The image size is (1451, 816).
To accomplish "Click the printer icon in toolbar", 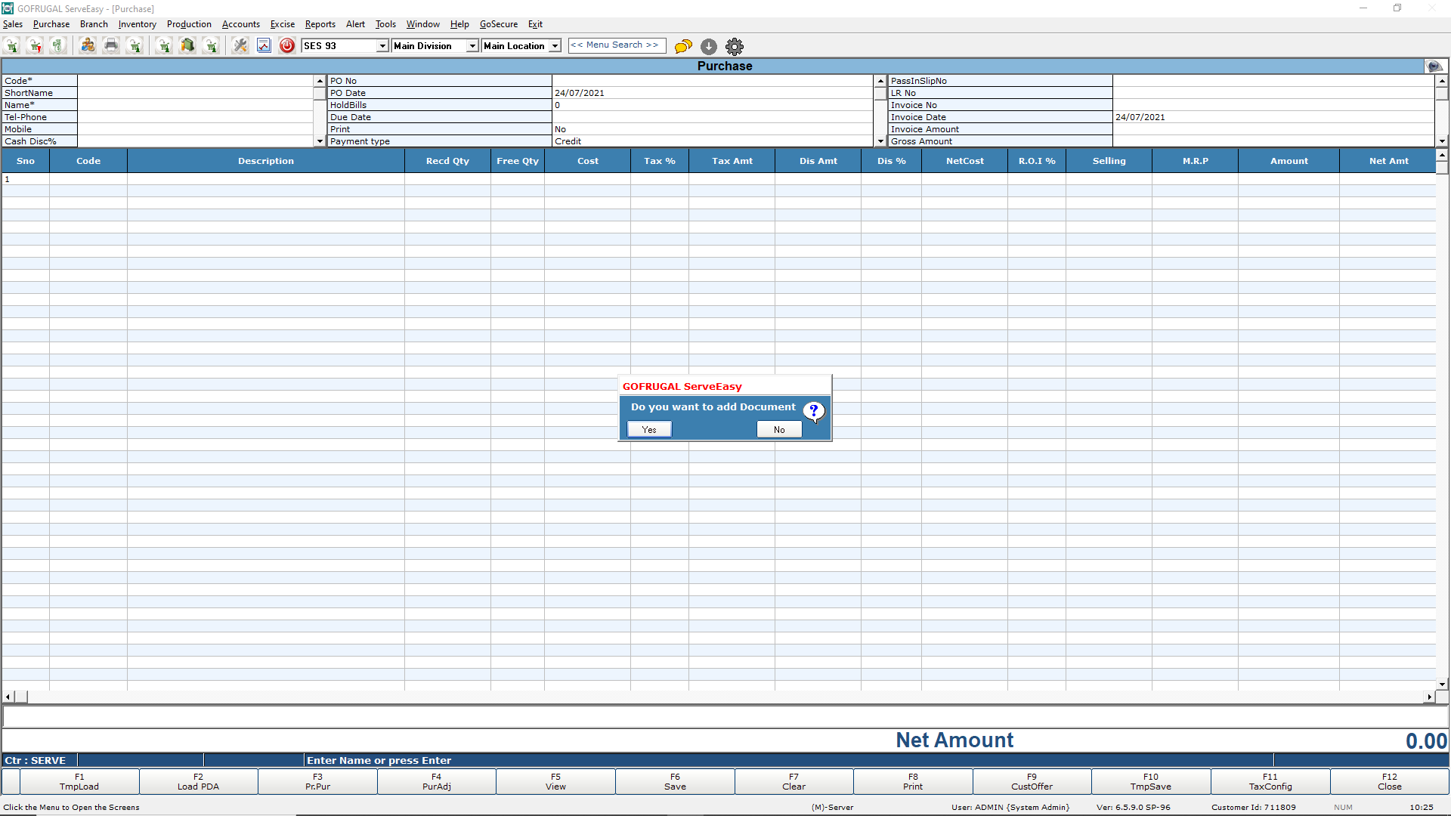I will click(x=111, y=46).
